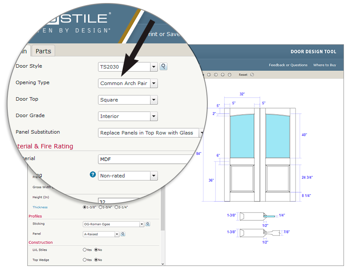This screenshot has width=347, height=269.
Task: Open the Panel profile magnifier icon
Action: [x=123, y=234]
